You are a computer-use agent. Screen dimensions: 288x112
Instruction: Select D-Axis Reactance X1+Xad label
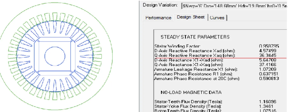189,60
